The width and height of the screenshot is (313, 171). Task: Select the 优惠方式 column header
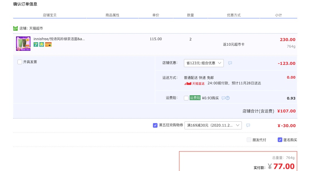point(234,15)
